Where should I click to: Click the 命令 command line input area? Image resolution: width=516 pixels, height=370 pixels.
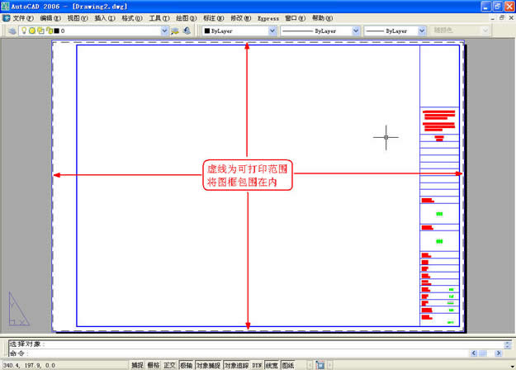[248, 353]
